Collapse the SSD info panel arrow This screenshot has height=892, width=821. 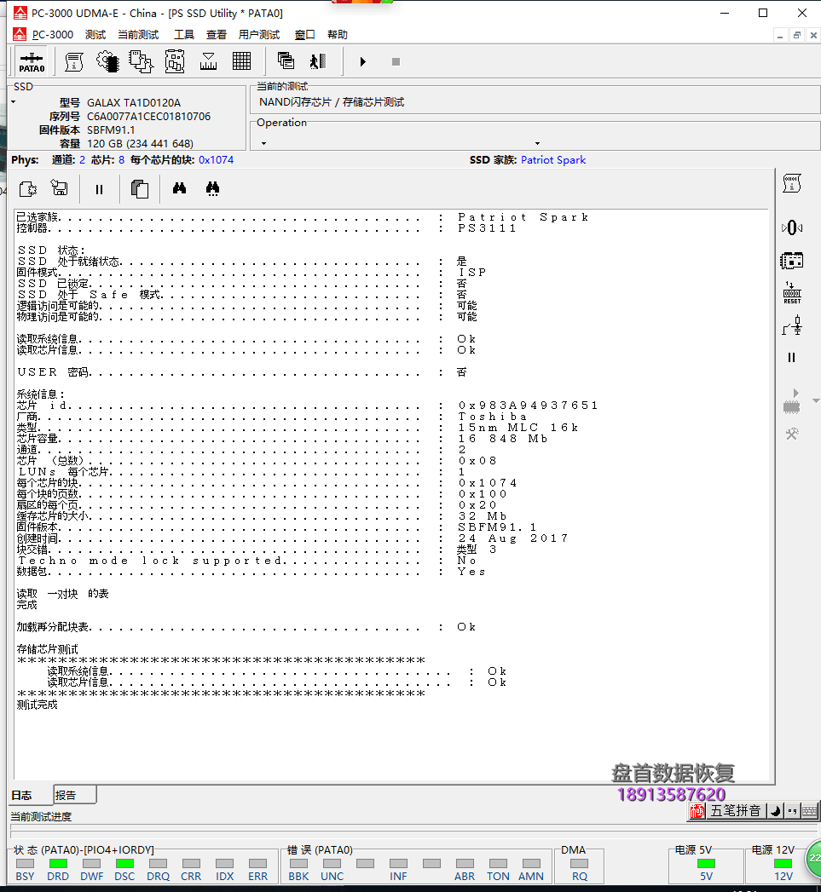point(13,102)
